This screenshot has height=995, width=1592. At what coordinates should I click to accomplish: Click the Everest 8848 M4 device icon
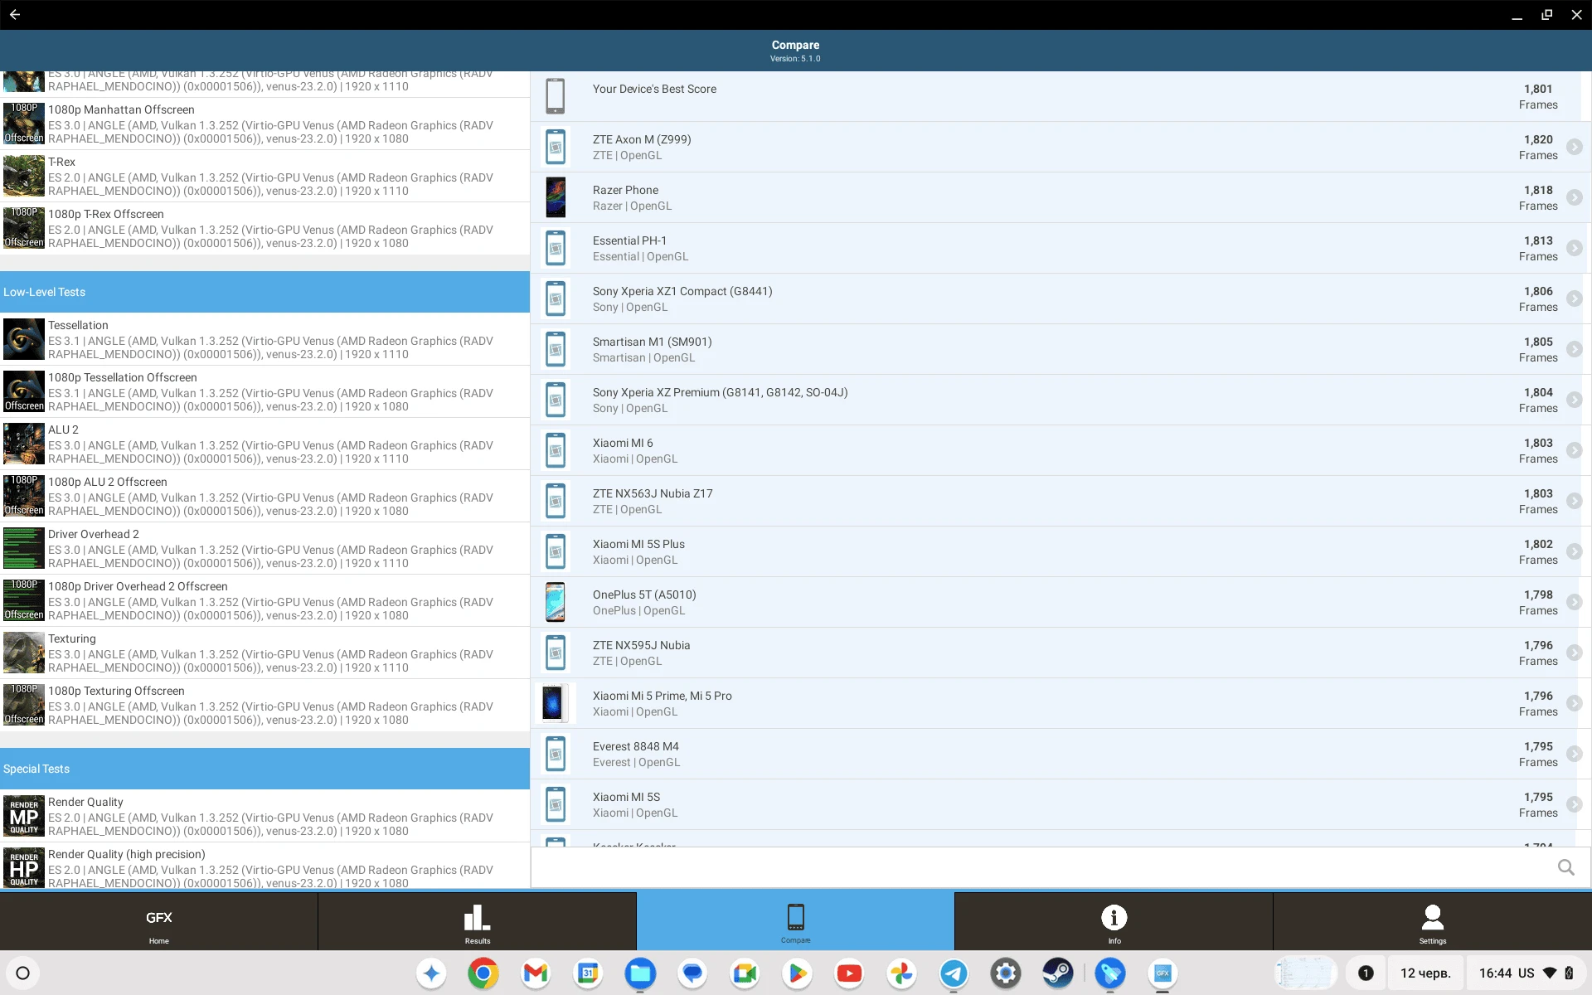(556, 754)
